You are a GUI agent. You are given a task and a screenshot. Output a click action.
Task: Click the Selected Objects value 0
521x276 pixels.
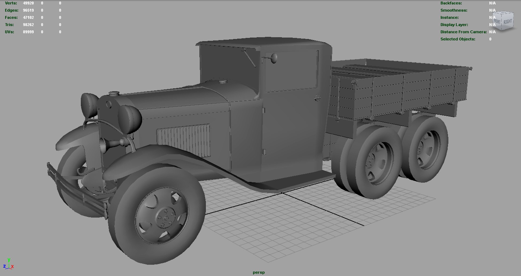[490, 39]
